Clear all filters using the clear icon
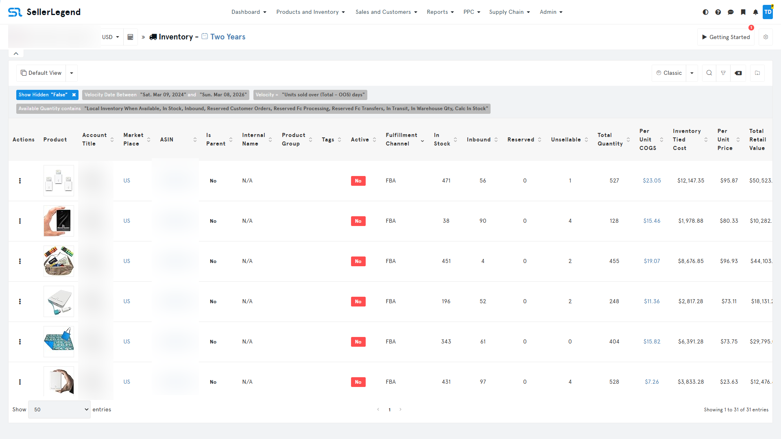Screen dimensions: 781x439 click(x=738, y=73)
